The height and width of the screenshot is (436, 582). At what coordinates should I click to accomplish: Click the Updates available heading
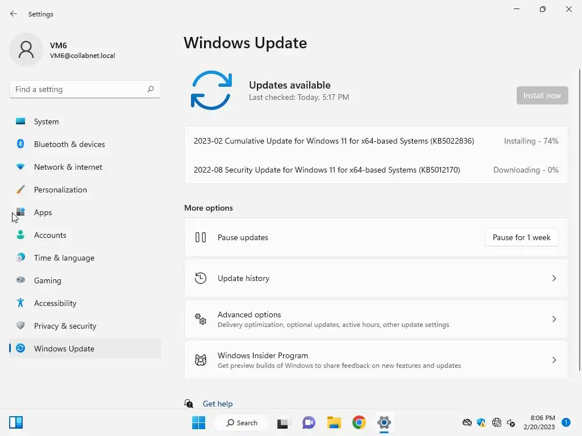tap(289, 85)
